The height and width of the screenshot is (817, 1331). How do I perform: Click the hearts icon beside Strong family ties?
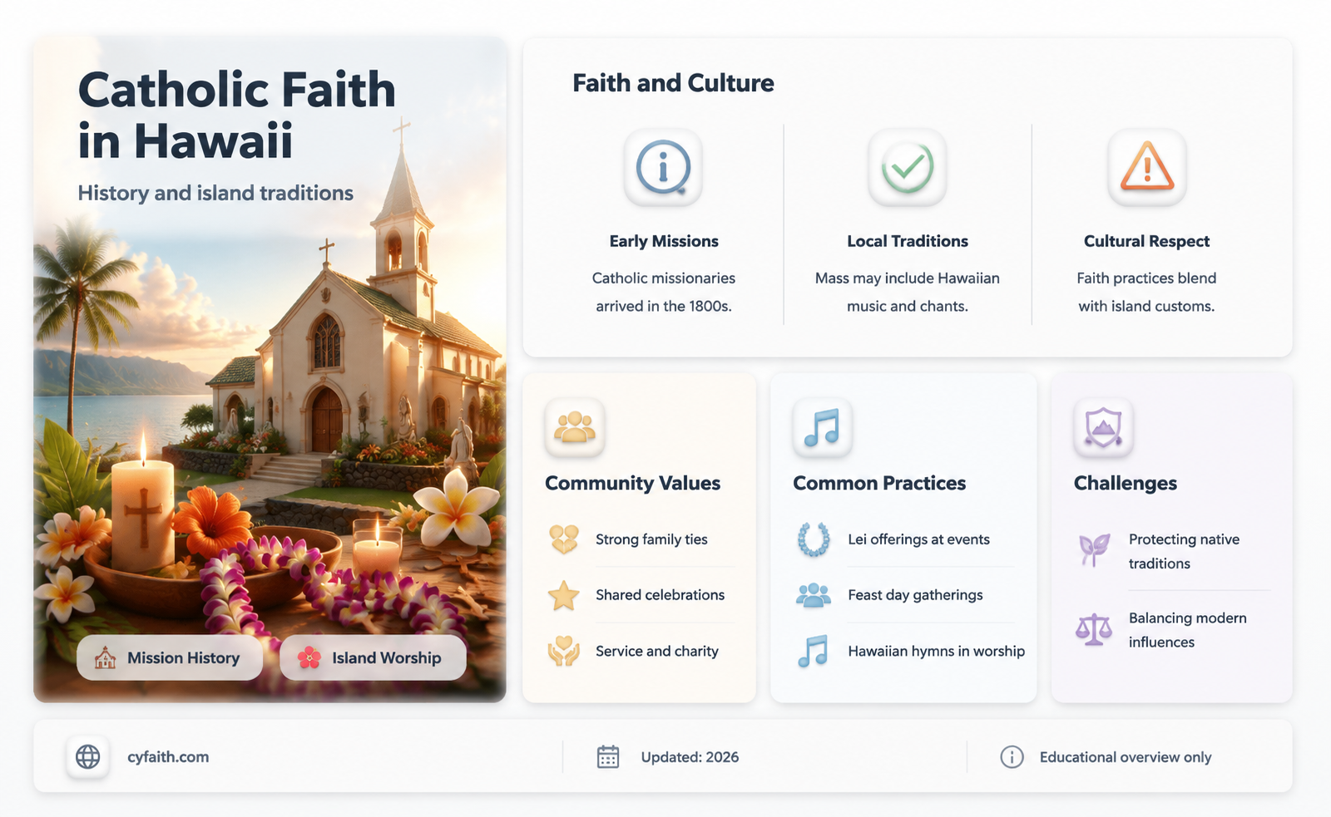[x=564, y=539]
